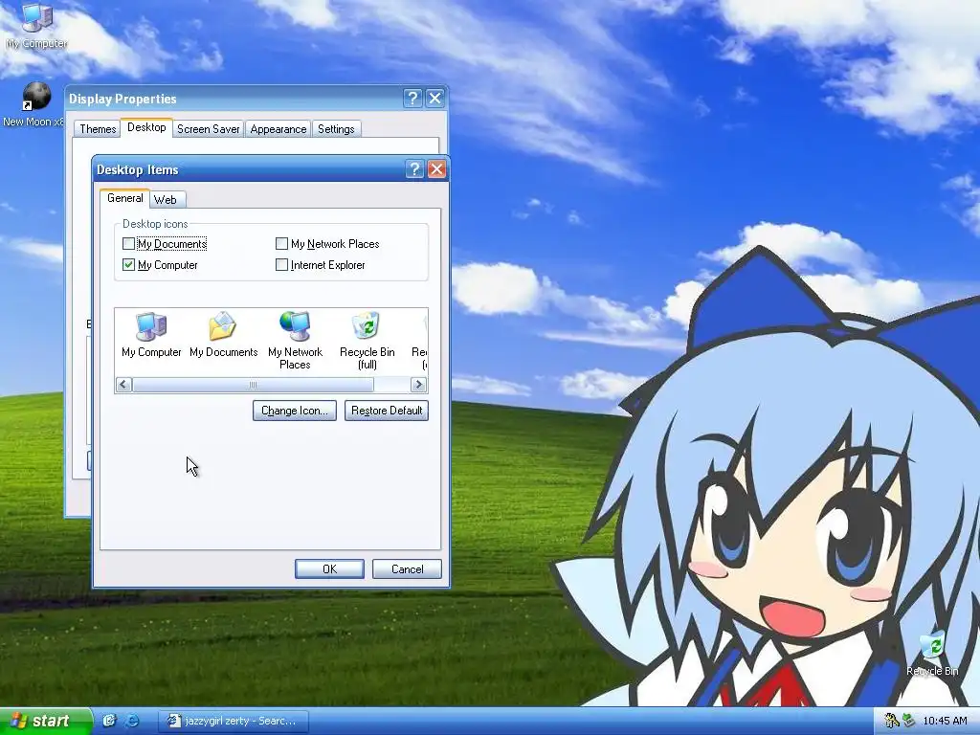Click jazzygirl zerty taskbar button

tap(233, 721)
